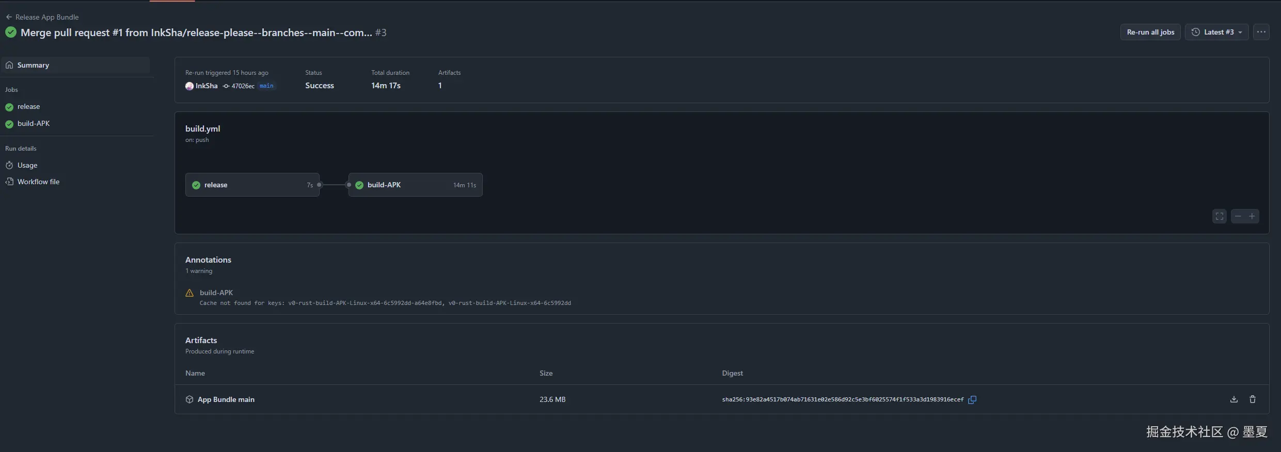Select the Summary sidebar item
The width and height of the screenshot is (1281, 452).
point(76,65)
